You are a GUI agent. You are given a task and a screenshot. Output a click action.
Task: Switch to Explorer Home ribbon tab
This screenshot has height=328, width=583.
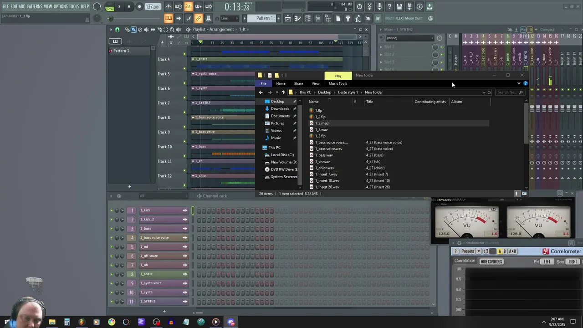click(x=281, y=83)
